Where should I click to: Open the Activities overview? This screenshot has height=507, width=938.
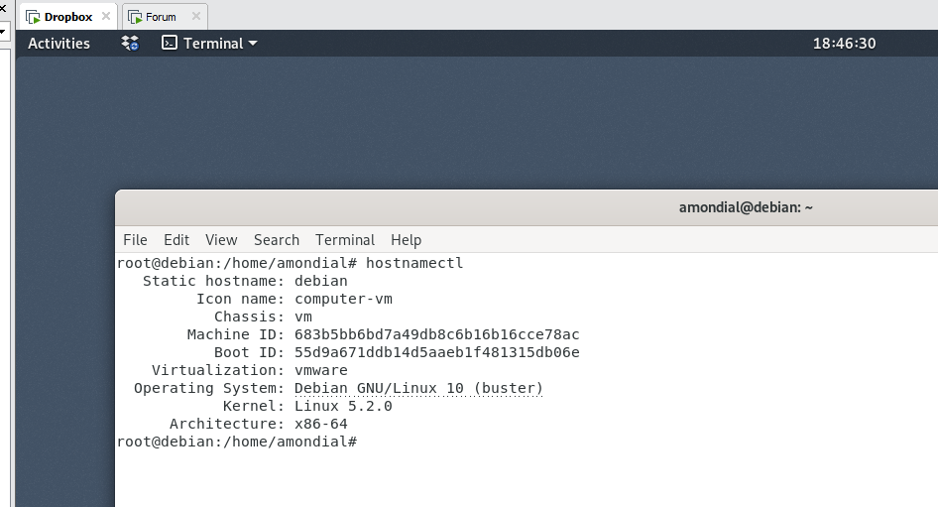(59, 43)
